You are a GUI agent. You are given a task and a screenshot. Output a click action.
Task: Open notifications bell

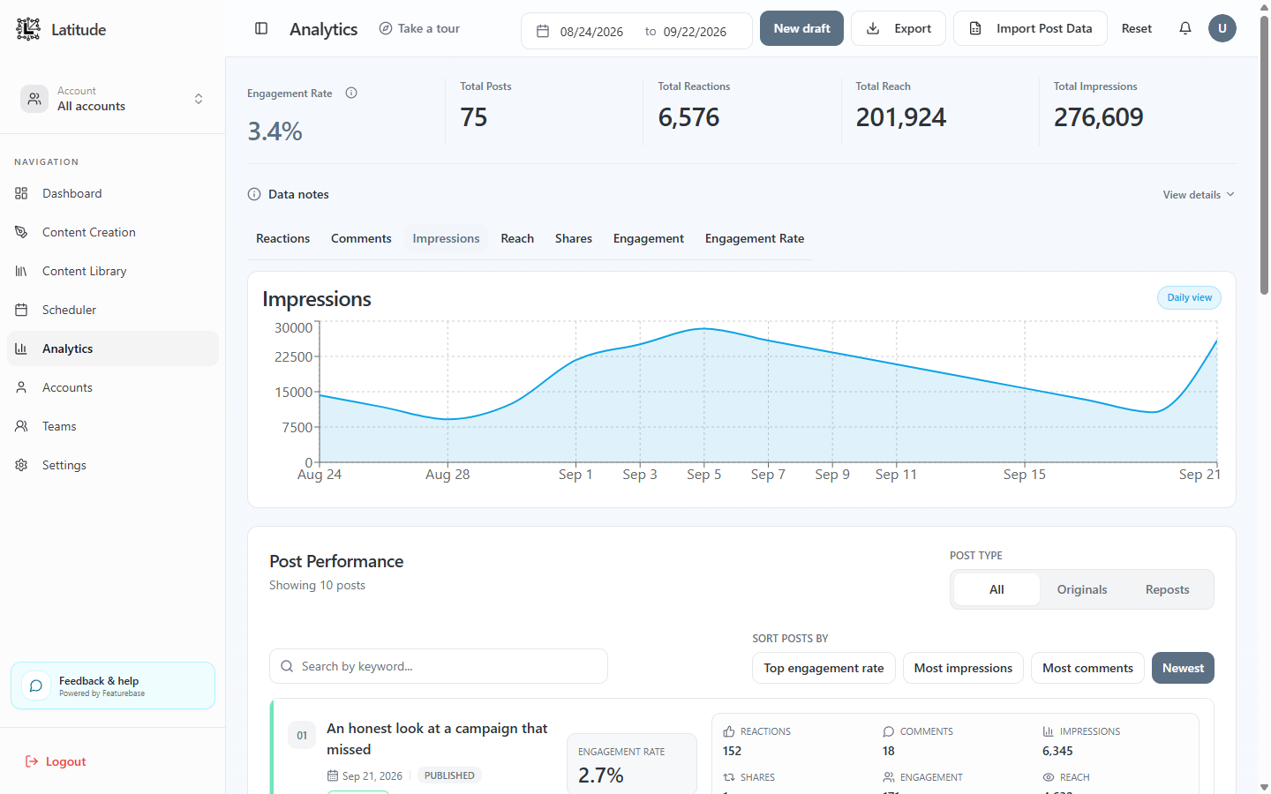(x=1185, y=28)
